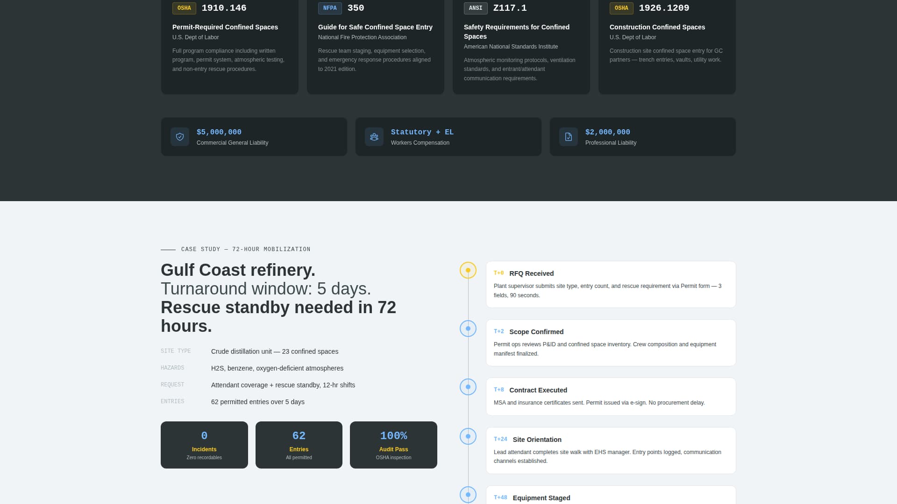Click the Gulf Coast refinery heading
The width and height of the screenshot is (897, 504).
(x=238, y=270)
